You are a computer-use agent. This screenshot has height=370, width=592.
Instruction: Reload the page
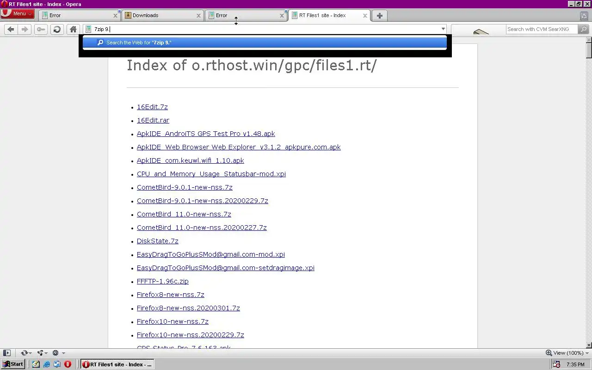(x=57, y=29)
